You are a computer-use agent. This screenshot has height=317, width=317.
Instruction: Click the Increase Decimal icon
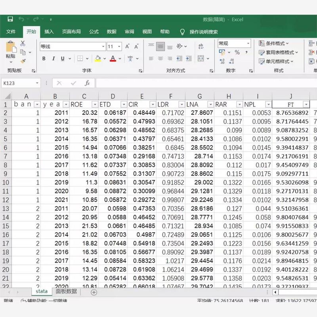pyautogui.click(x=222, y=61)
